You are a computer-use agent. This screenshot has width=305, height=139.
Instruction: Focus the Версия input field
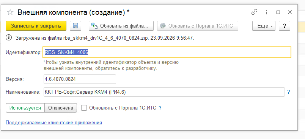[x=80, y=79]
